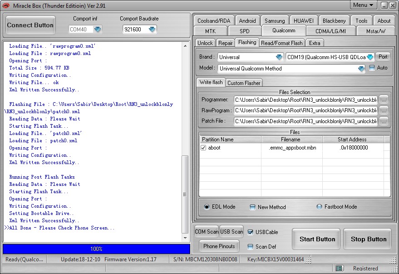Click the Filename column header
Screen dimensions: 399x274
click(292, 139)
